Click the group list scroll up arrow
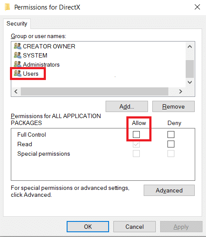The image size is (206, 237). pos(190,47)
